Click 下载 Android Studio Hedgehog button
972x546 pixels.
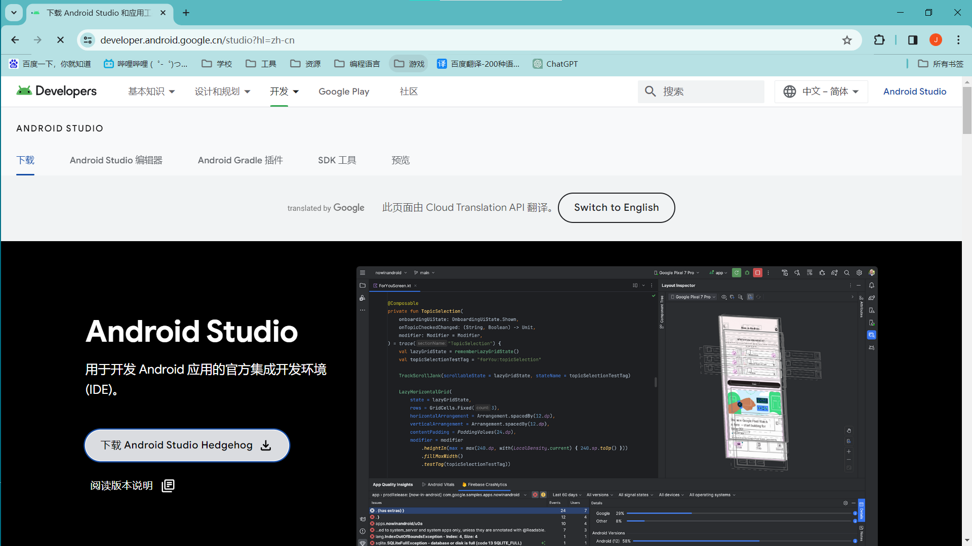[x=186, y=445]
